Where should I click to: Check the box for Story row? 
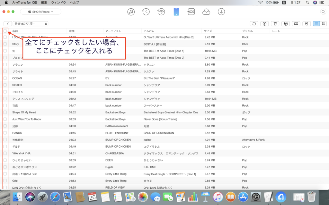tap(5, 44)
